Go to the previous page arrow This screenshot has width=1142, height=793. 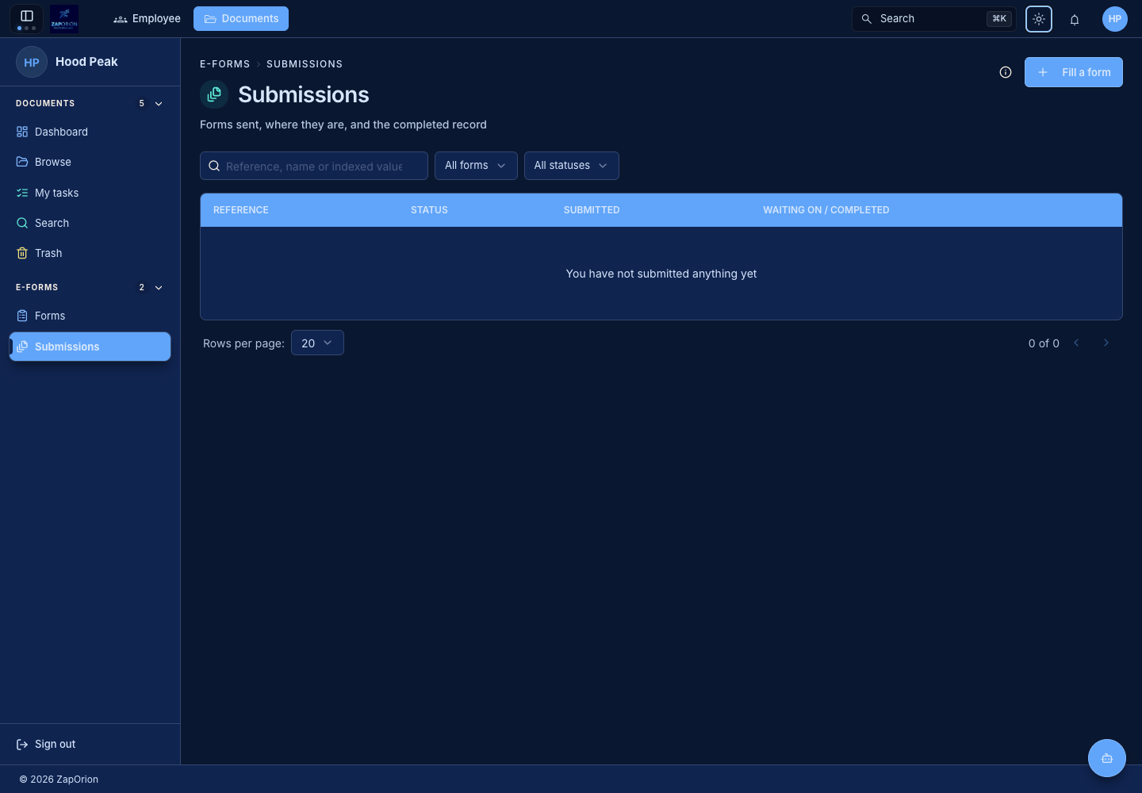1076,343
